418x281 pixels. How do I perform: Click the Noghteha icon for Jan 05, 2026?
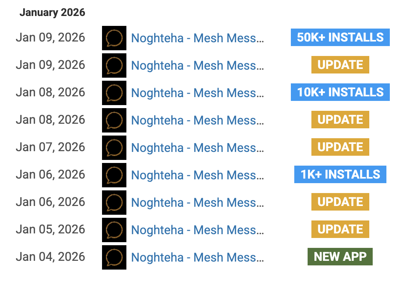114,230
